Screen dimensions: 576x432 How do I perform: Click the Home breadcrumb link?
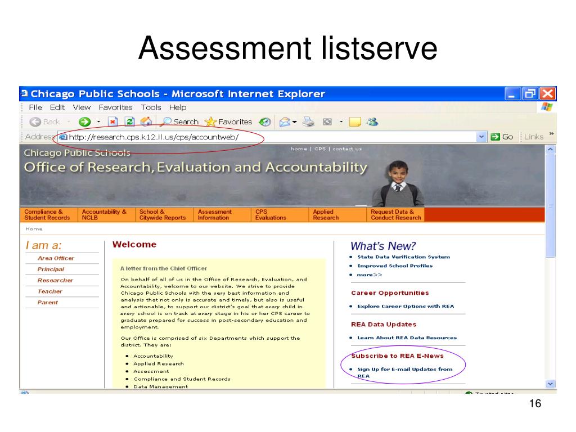[x=34, y=229]
